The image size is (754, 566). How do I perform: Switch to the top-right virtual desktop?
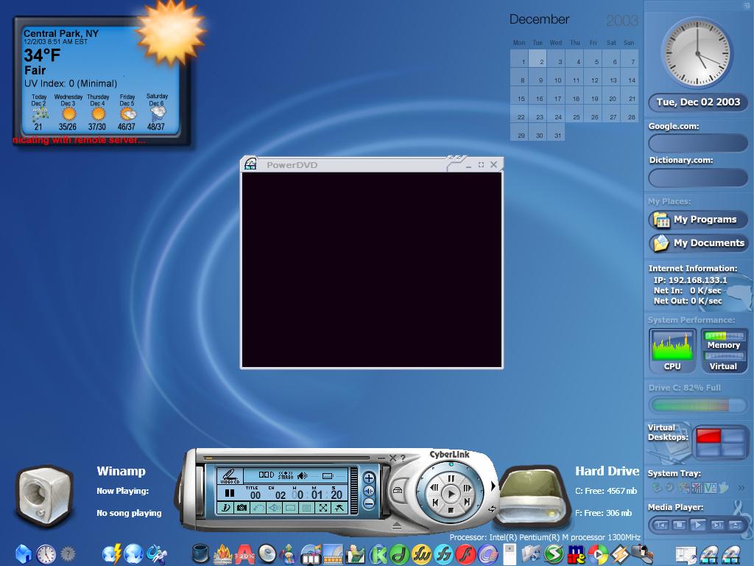[733, 436]
